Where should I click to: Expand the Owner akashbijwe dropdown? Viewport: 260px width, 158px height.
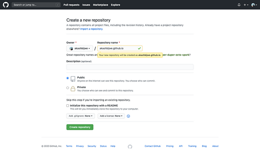pyautogui.click(x=80, y=48)
